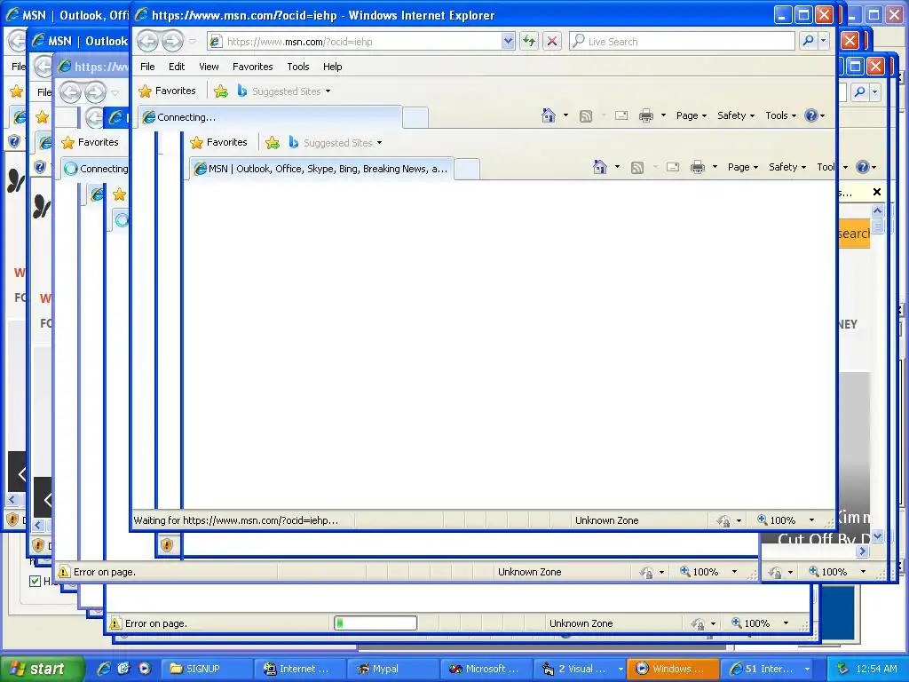Click into the Live Search box
Image resolution: width=909 pixels, height=682 pixels.
pos(682,42)
